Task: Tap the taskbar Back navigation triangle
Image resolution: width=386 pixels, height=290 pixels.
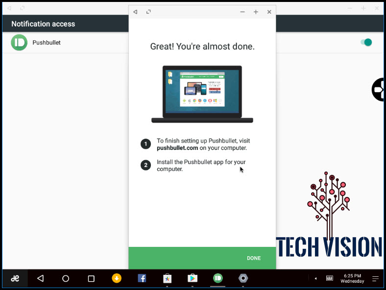Action: (x=40, y=278)
